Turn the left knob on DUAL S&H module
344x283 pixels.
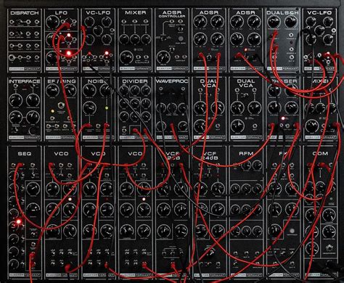(x=274, y=22)
